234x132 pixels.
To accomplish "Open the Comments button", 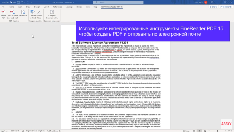I will click(x=226, y=7).
